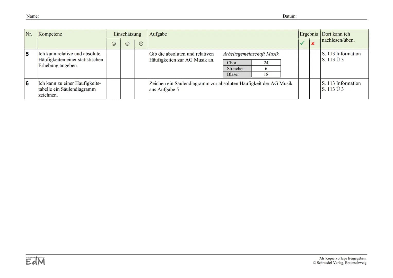This screenshot has height=278, width=393.
Task: Click 'Als Kopiervorlage freigegeben.' footer text
Action: point(343,258)
